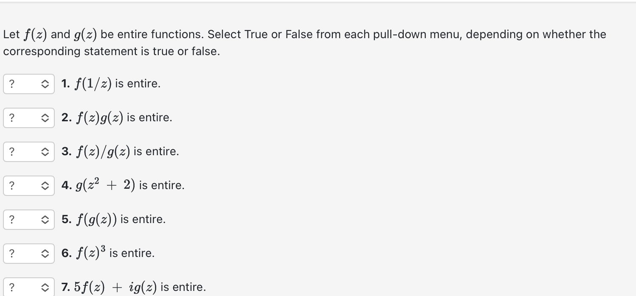Click the selector arrows for question 4
This screenshot has height=296, width=636.
coord(45,185)
